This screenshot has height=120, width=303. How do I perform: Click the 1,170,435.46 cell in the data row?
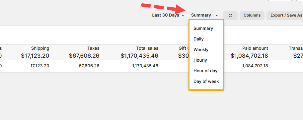(145, 66)
